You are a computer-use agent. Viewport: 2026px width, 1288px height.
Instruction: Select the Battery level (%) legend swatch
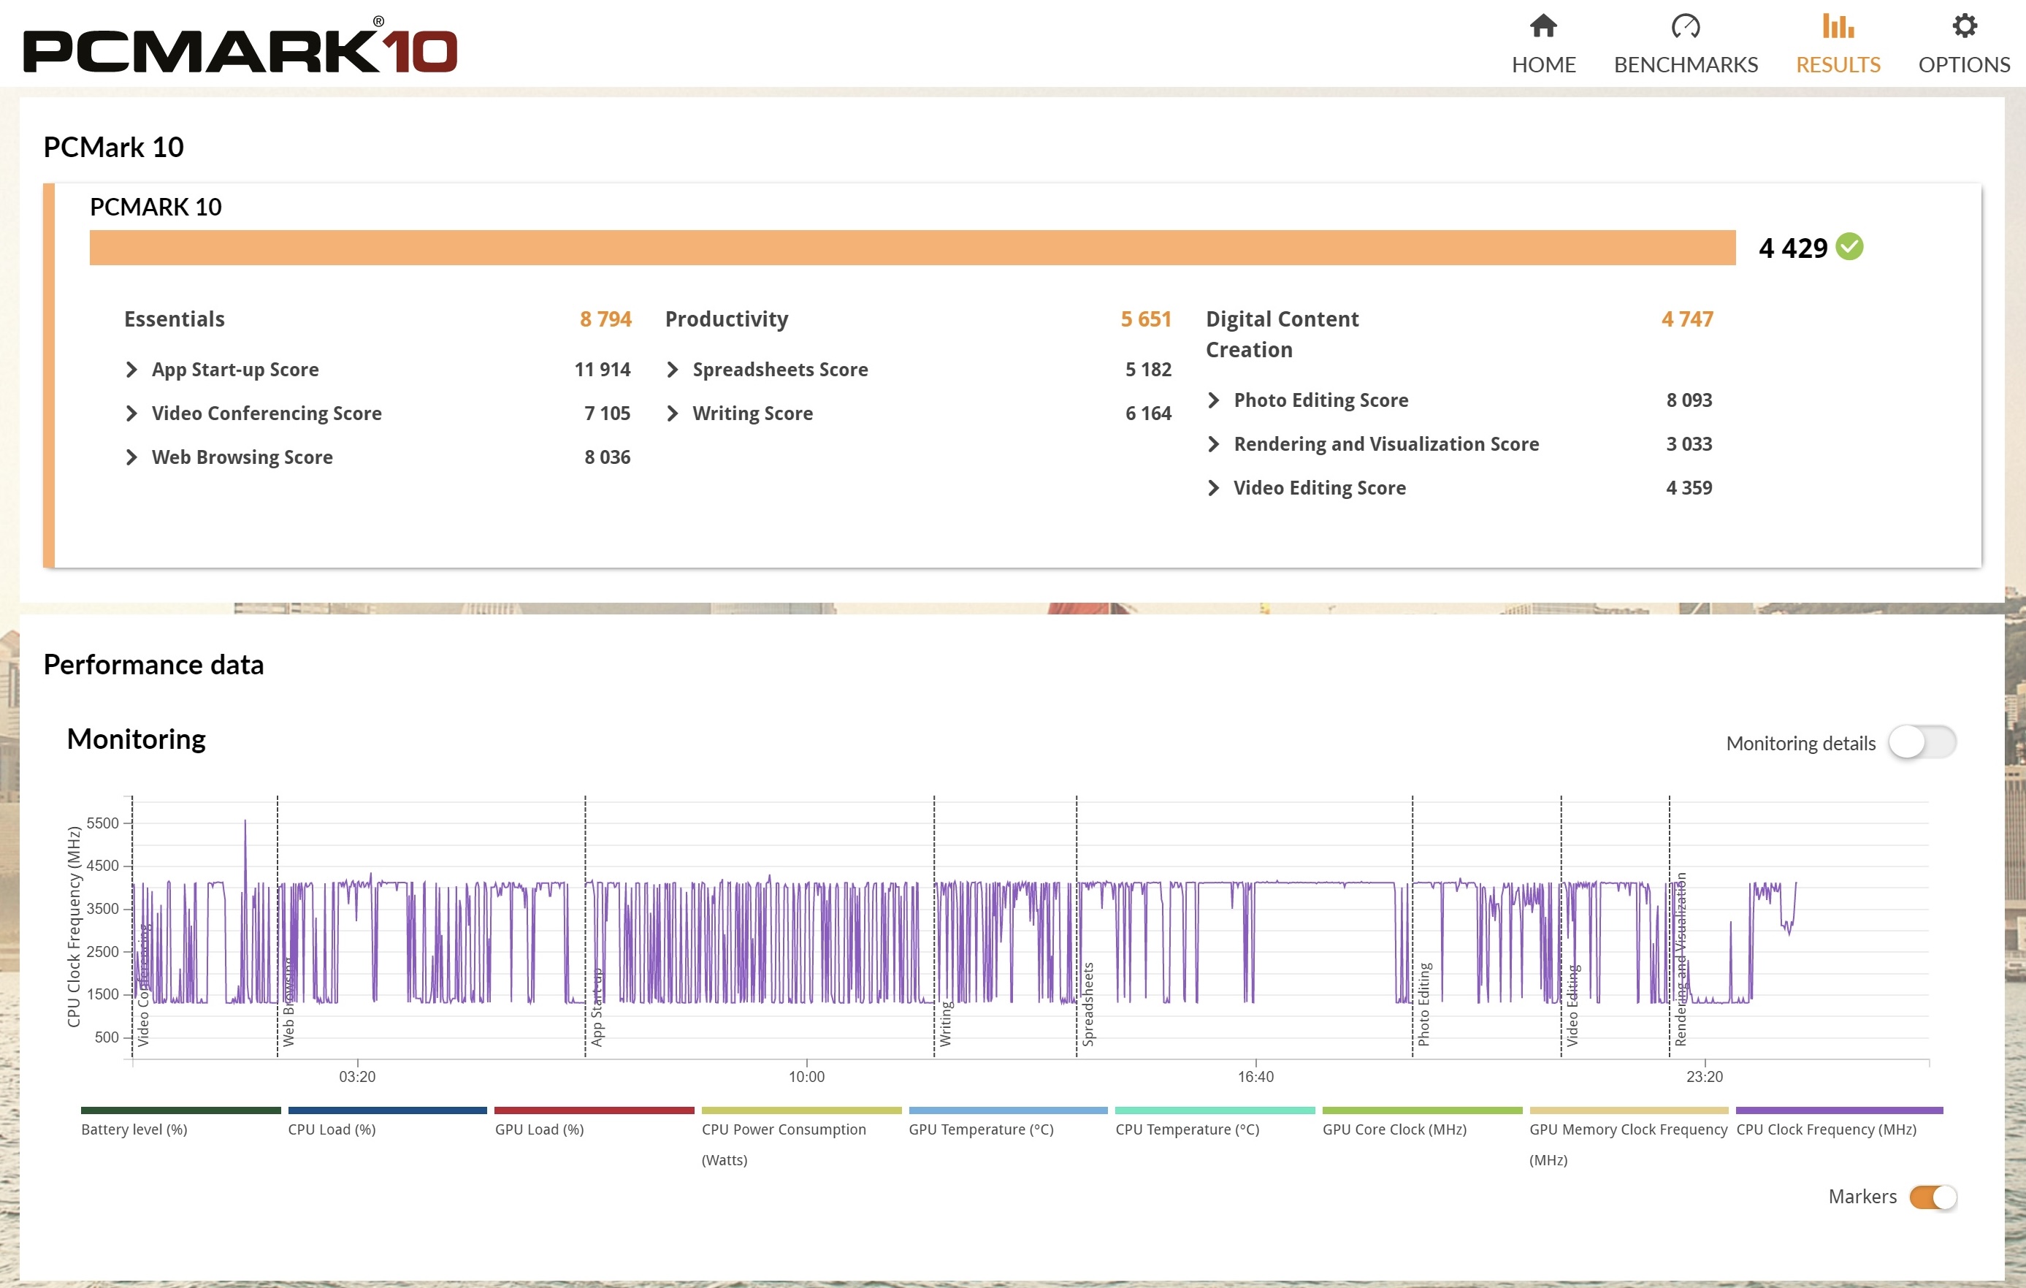(x=181, y=1110)
